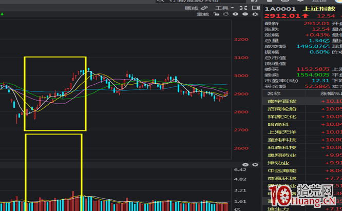The image size is (342, 211).
Task: Click the +8.04 change for 中远海能
Action: coord(333,170)
